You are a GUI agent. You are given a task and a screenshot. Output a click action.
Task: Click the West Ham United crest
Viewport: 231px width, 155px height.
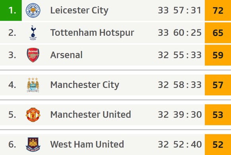coord(33,144)
